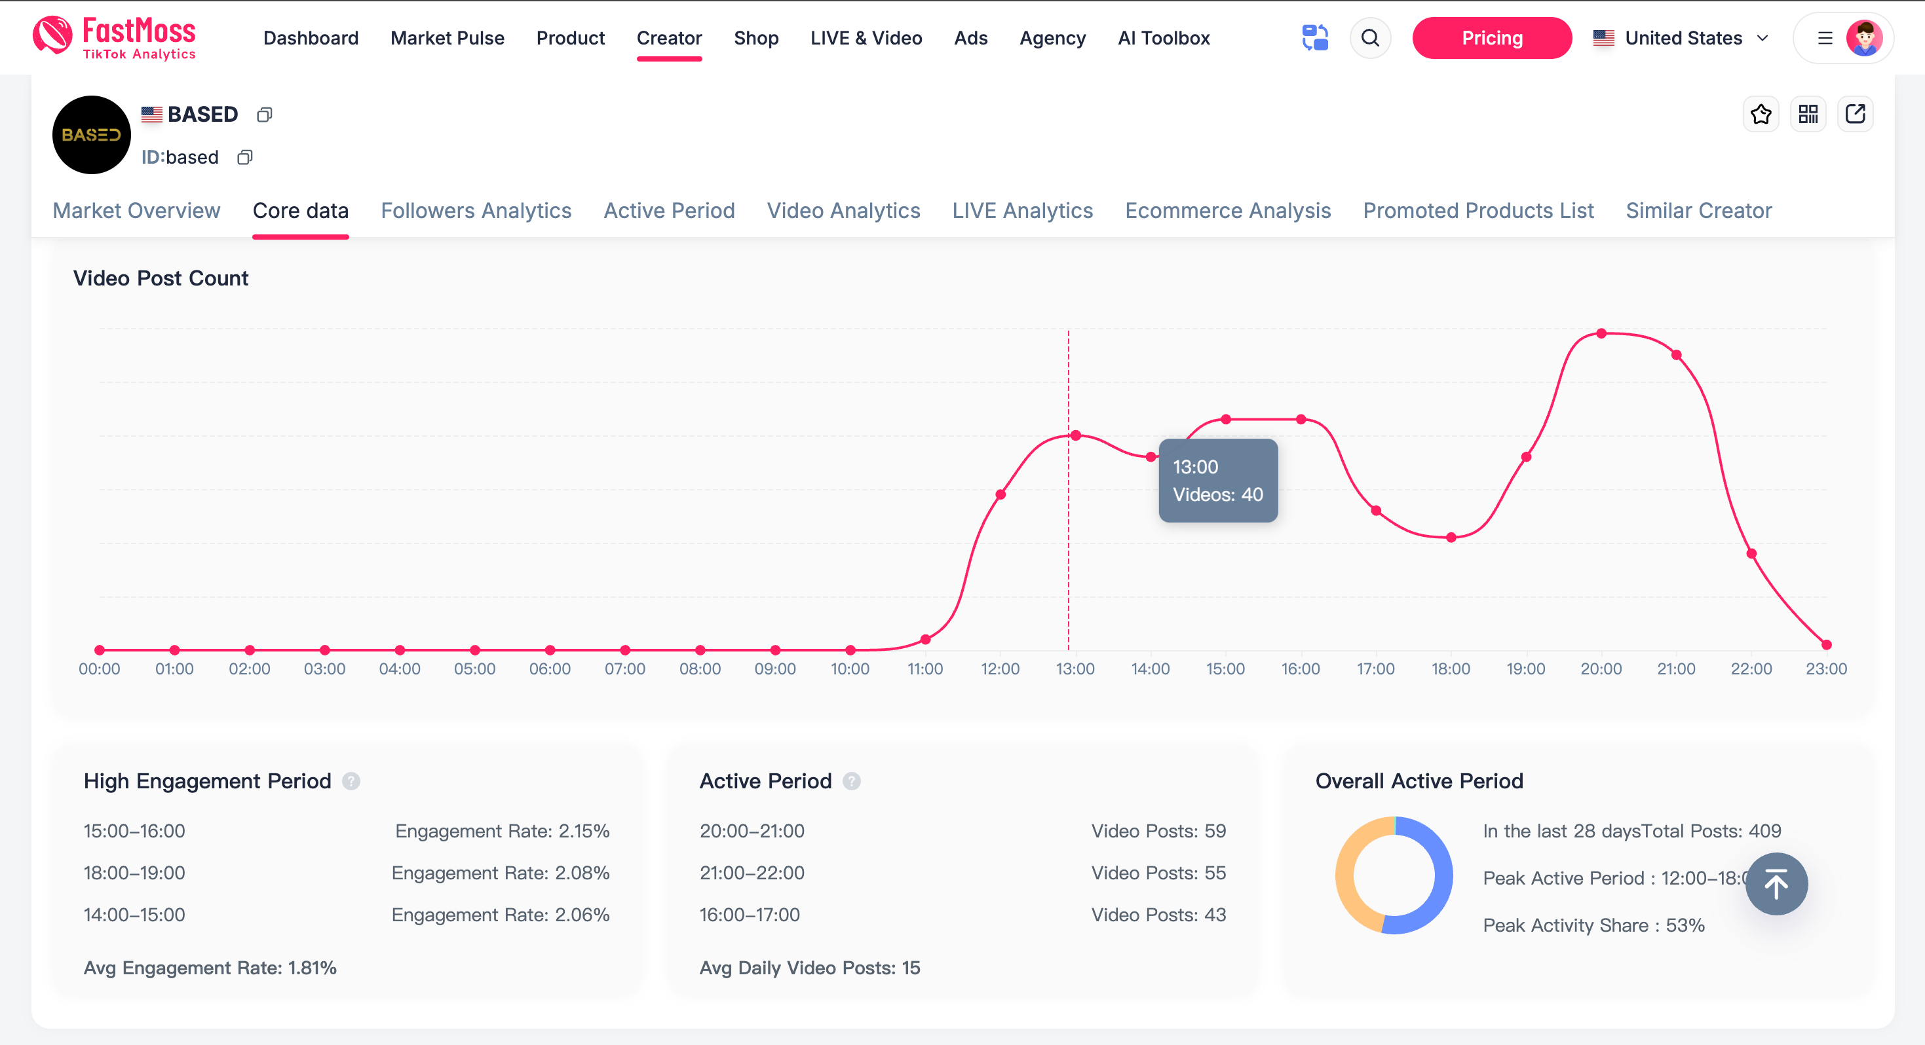Open creator profile via external link icon
The width and height of the screenshot is (1925, 1045).
tap(1856, 113)
